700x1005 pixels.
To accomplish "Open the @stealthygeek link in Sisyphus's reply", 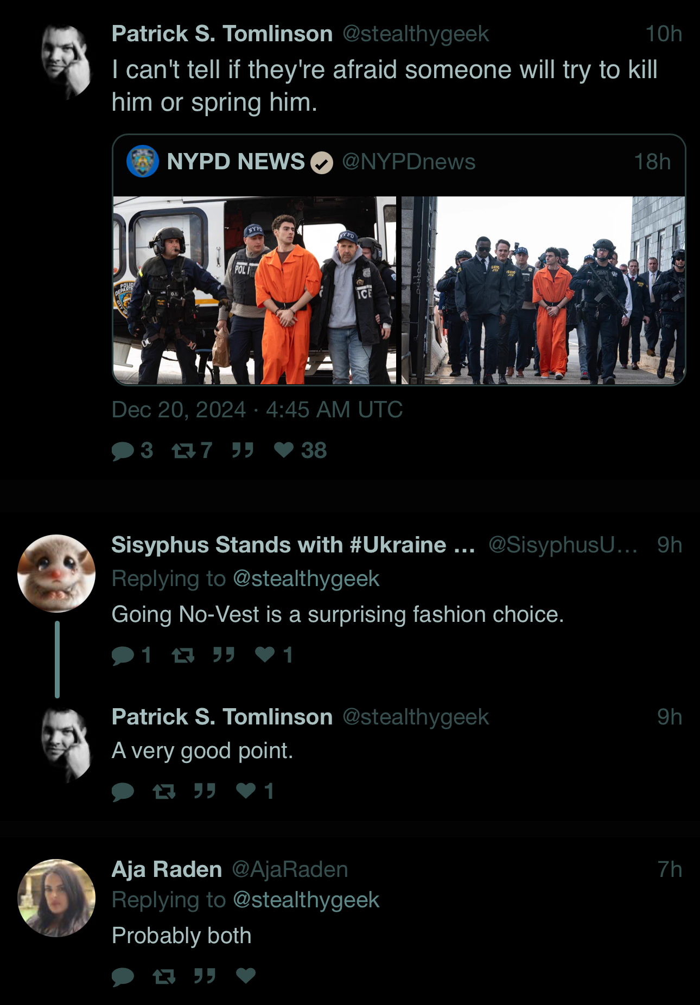I will coord(306,578).
